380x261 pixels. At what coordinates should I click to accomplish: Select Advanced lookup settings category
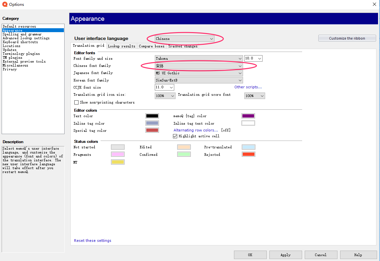tap(33, 38)
